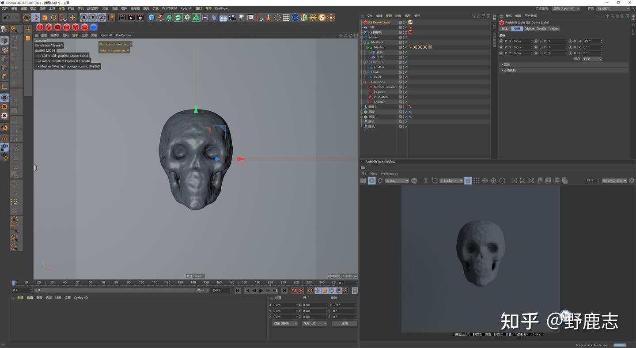Screen dimensions: 636x348
Task: Toggle visibility dot for the Fluid object
Action: pos(404,76)
